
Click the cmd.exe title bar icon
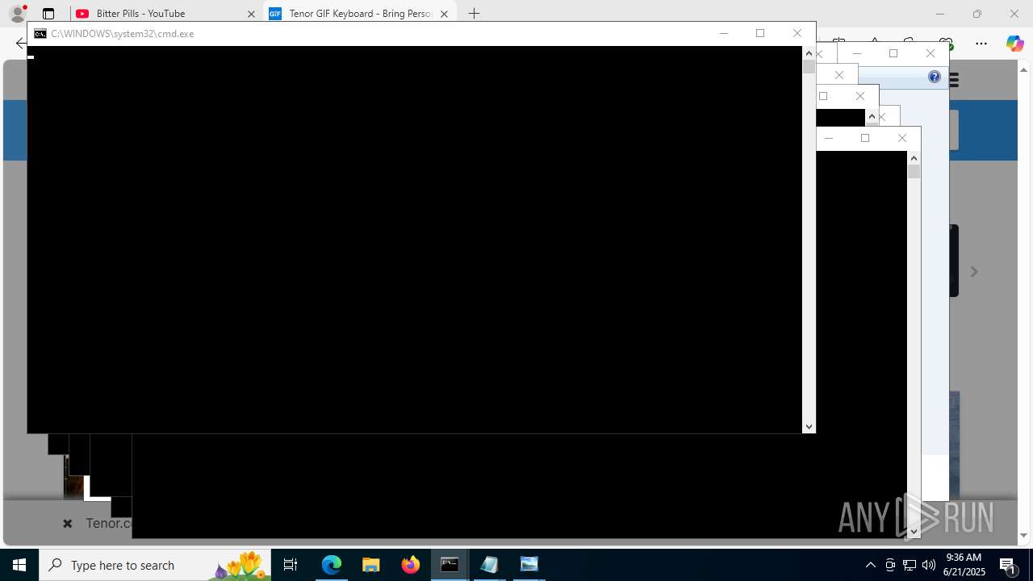click(x=40, y=34)
